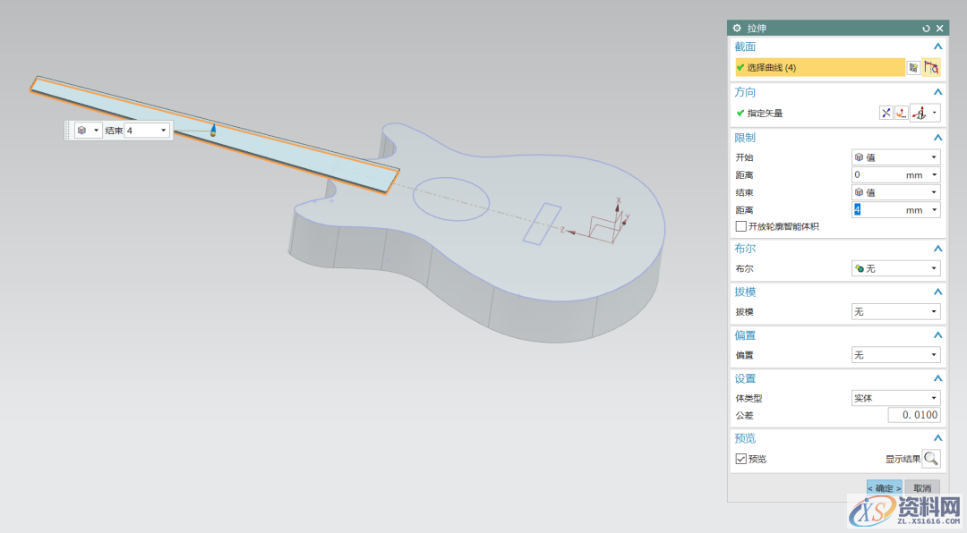
Task: Collapse the 限制 section
Action: [x=937, y=138]
